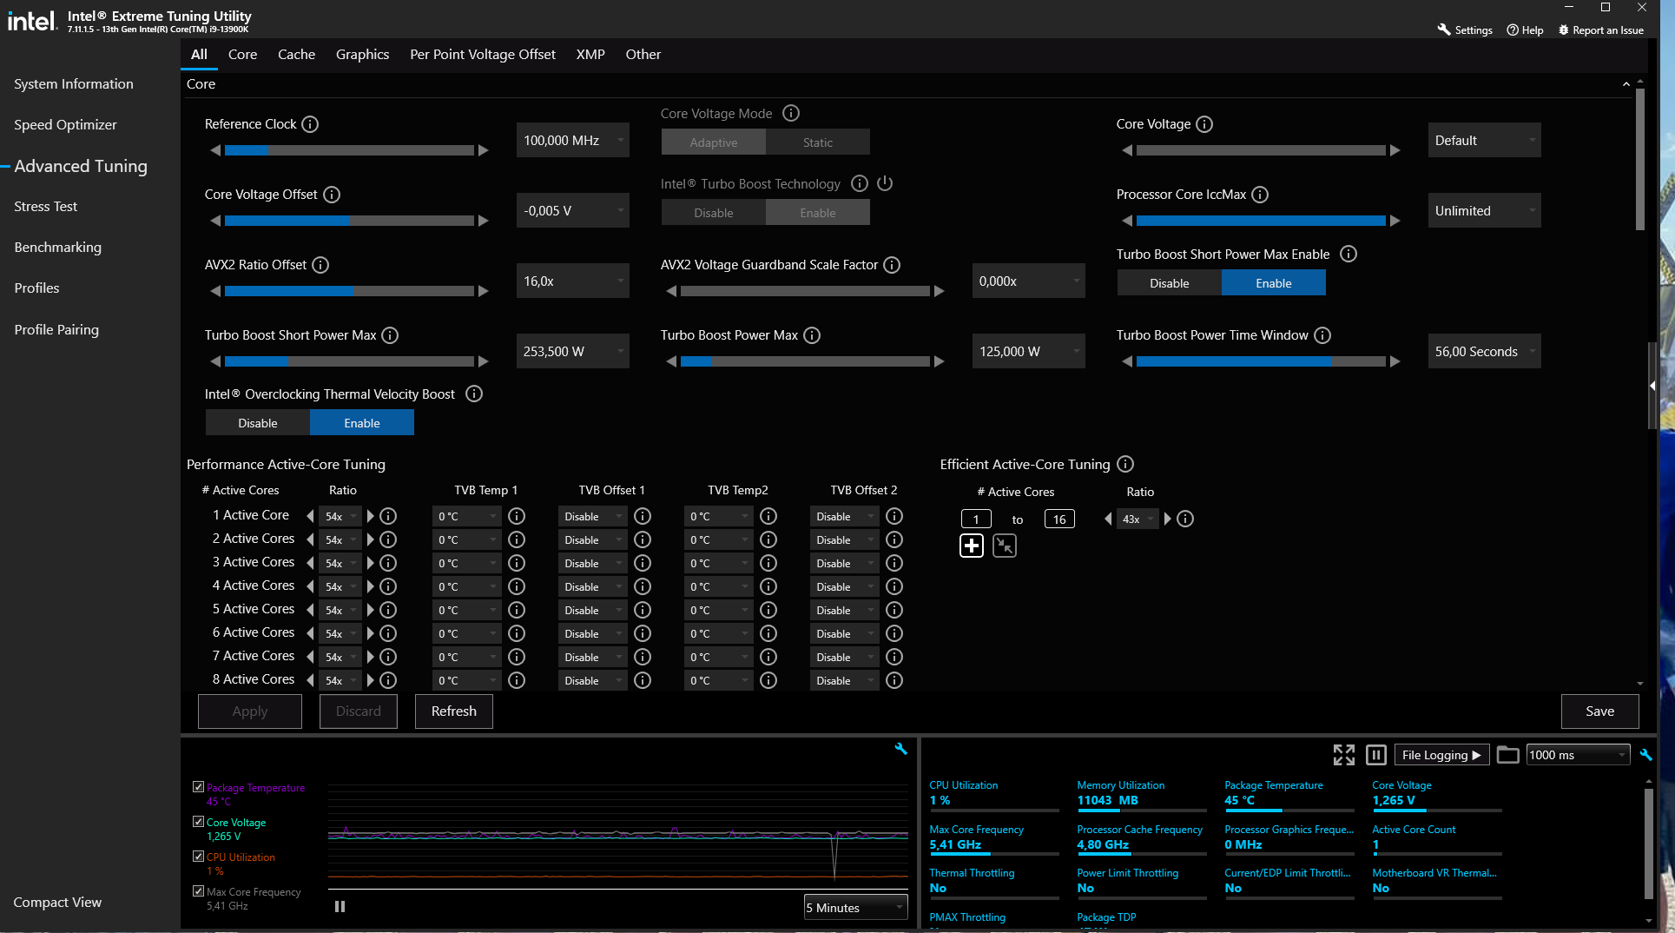Open the graph settings wrench icon

pyautogui.click(x=900, y=749)
